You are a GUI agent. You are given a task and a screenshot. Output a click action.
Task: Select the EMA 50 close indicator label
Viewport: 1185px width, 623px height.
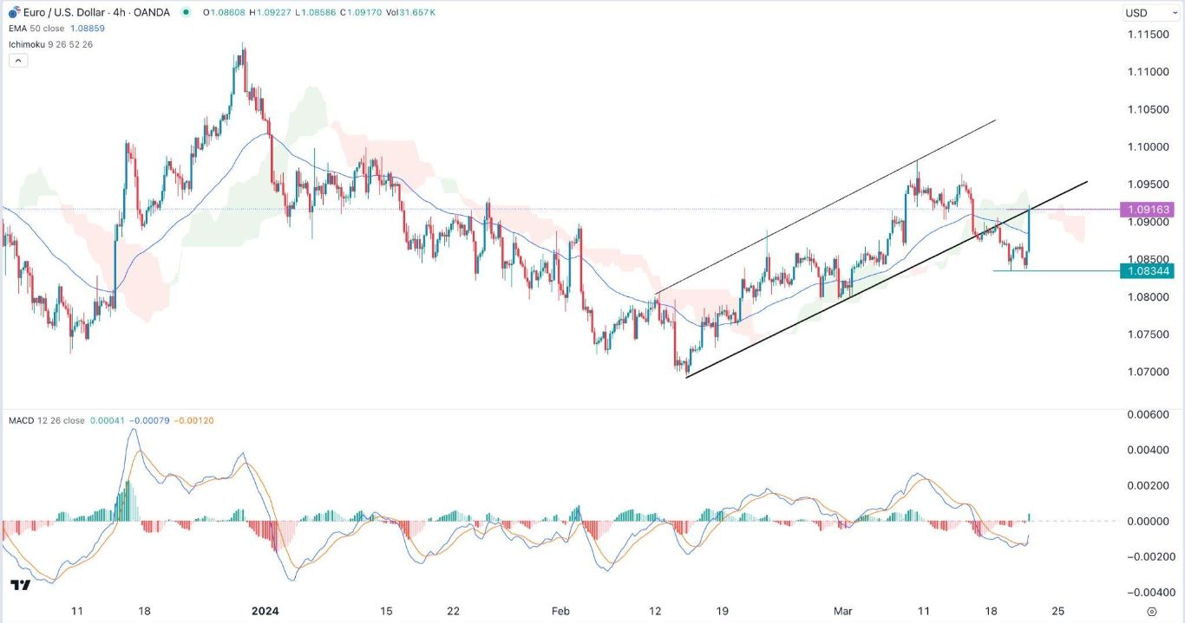36,29
